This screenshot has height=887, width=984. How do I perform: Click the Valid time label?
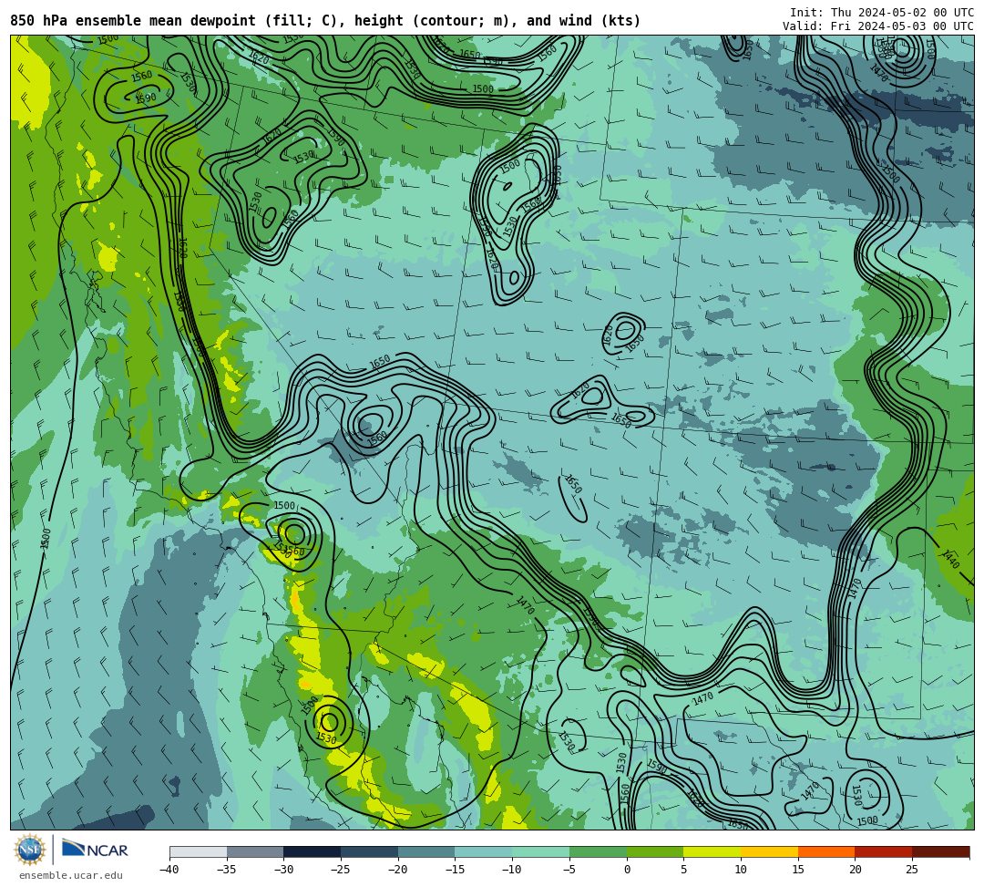coord(878,26)
